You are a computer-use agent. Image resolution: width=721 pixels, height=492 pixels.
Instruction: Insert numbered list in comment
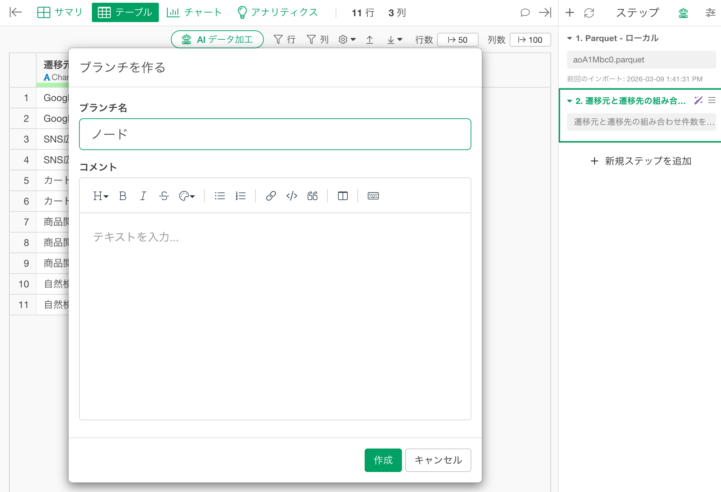point(240,196)
